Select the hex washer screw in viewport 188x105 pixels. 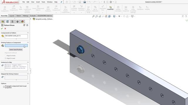pos(80,49)
